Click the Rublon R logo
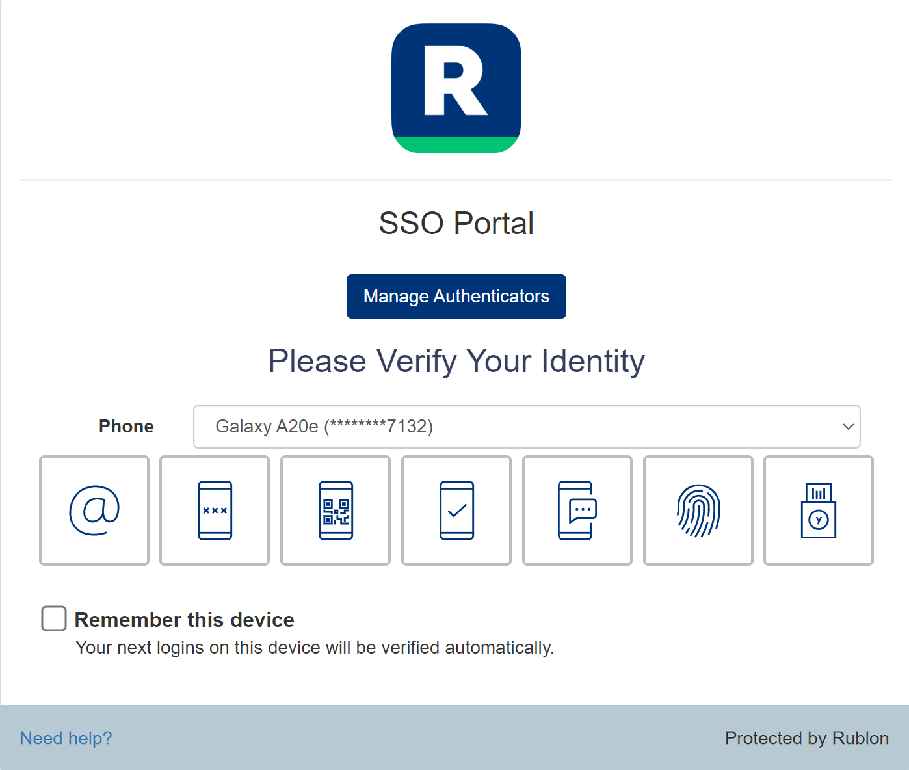This screenshot has height=770, width=909. pos(456,88)
